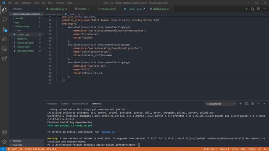Create a new terminal with plus icon
The width and height of the screenshot is (269, 151).
(240, 104)
